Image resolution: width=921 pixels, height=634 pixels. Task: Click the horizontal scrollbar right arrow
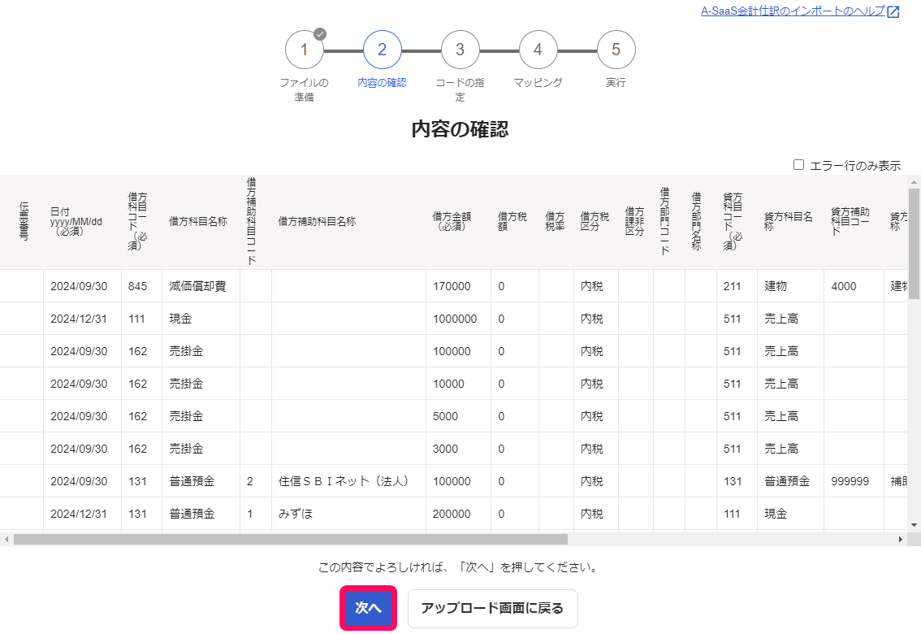click(x=901, y=539)
